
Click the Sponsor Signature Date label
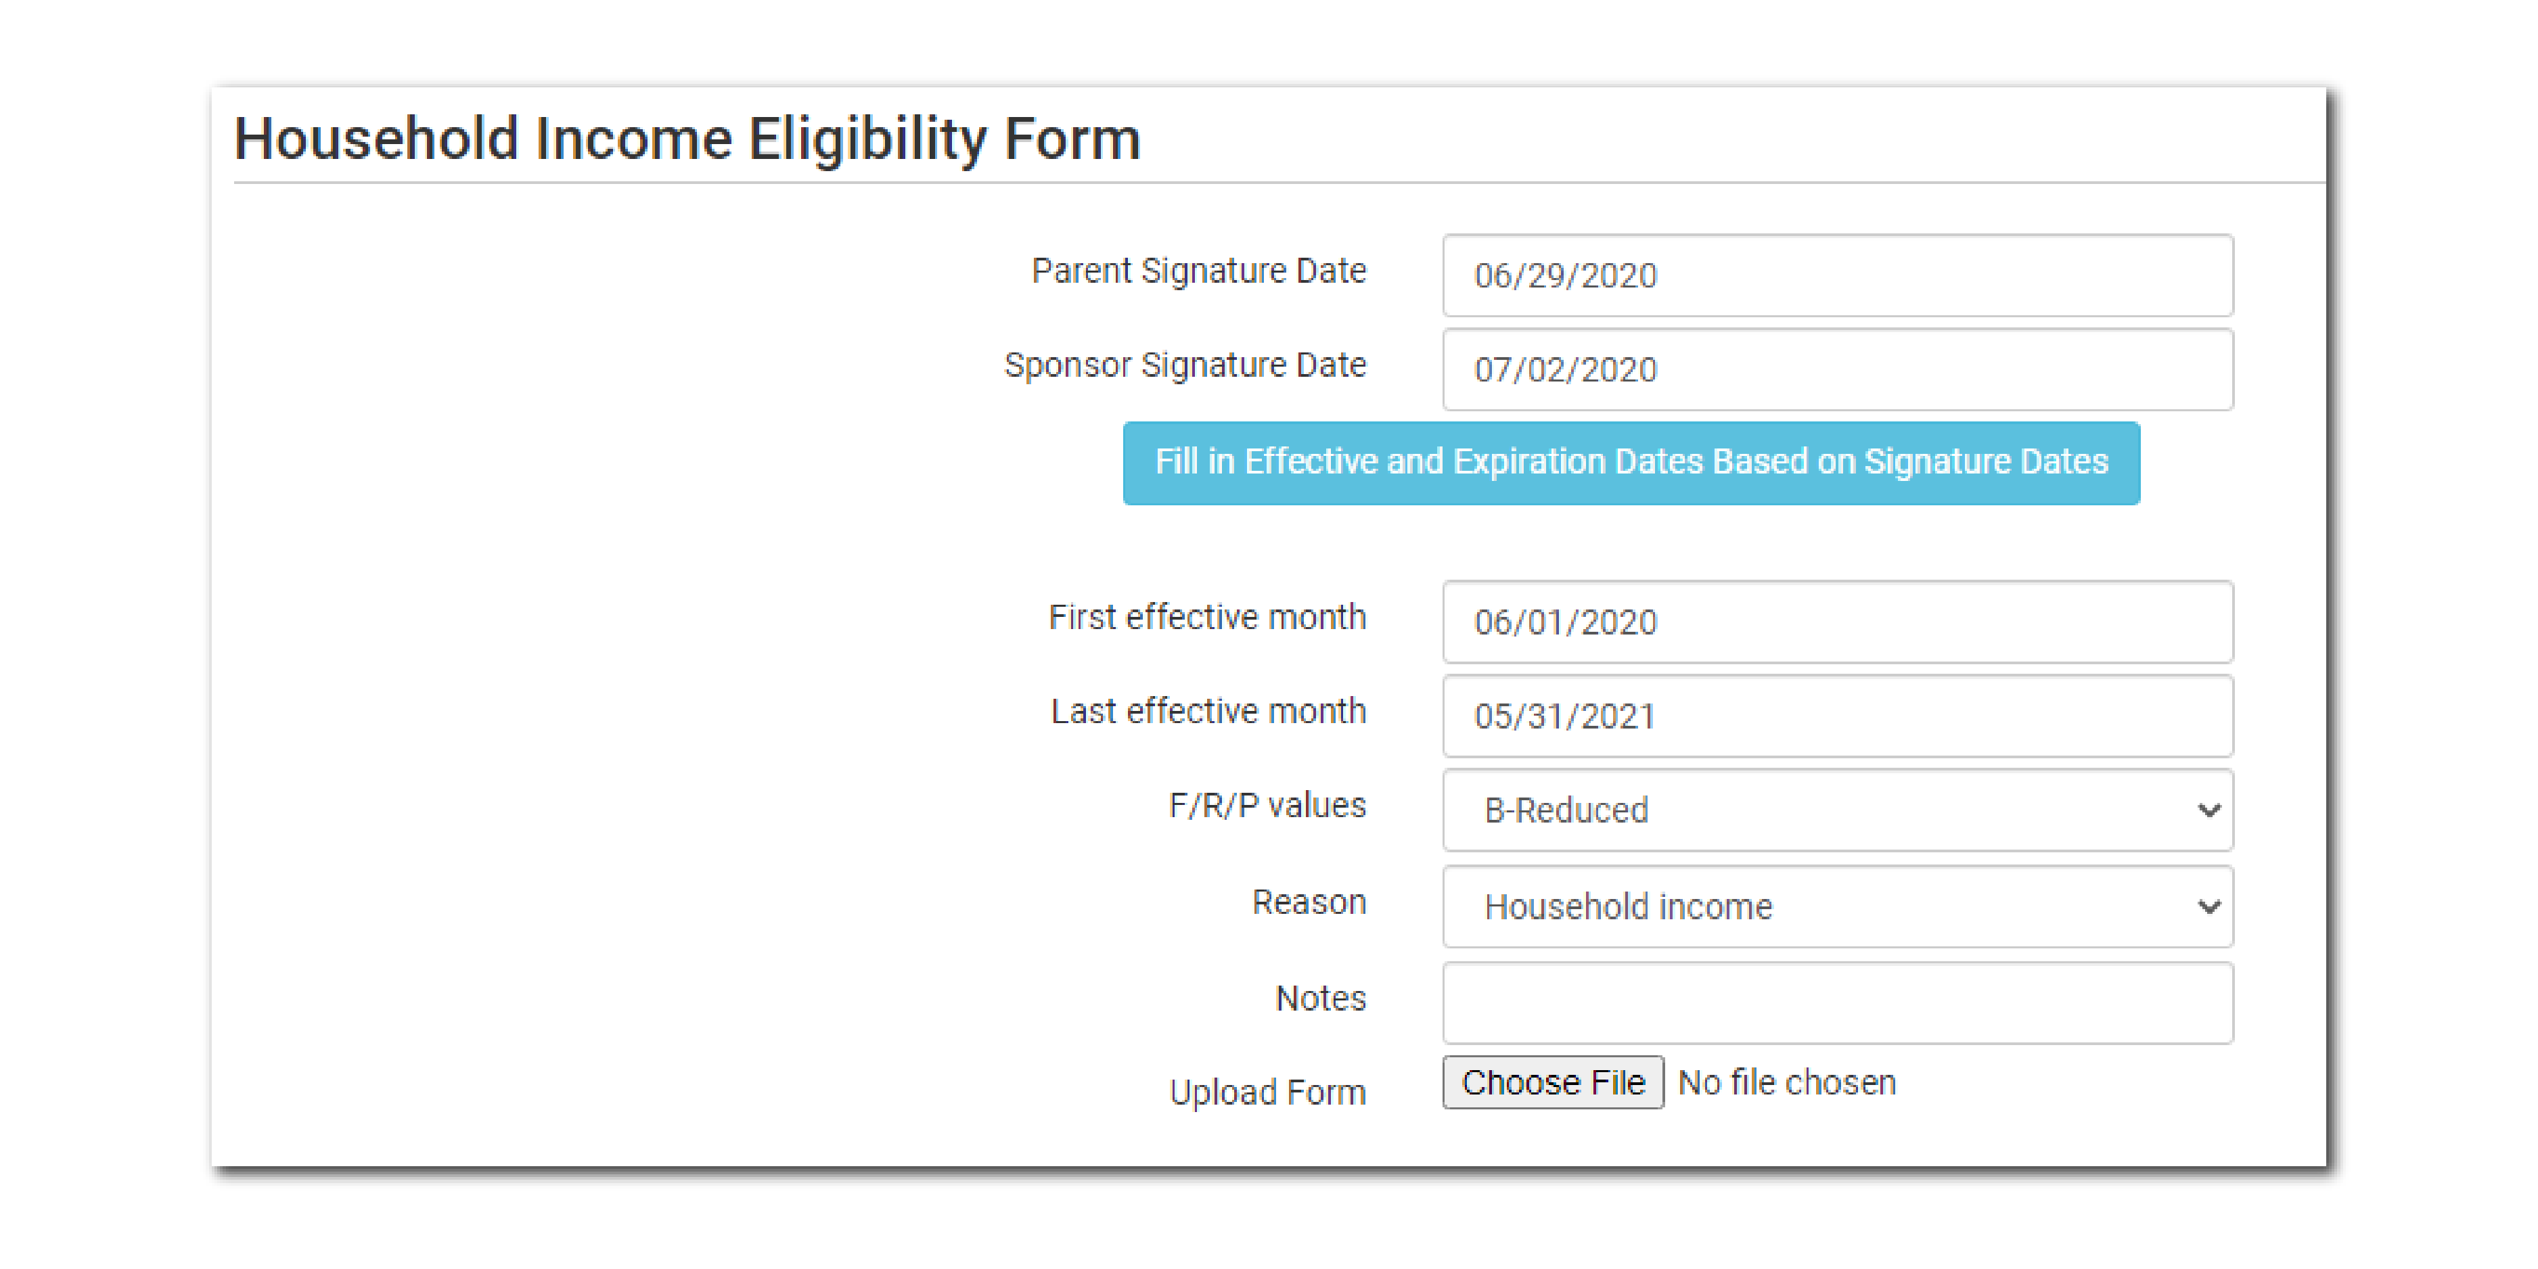tap(1184, 365)
